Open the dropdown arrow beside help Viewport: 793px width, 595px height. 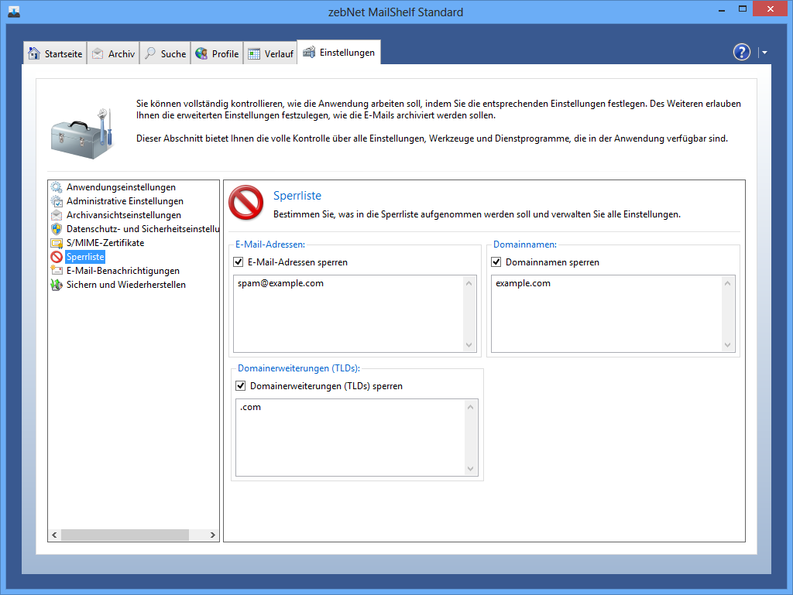click(764, 53)
